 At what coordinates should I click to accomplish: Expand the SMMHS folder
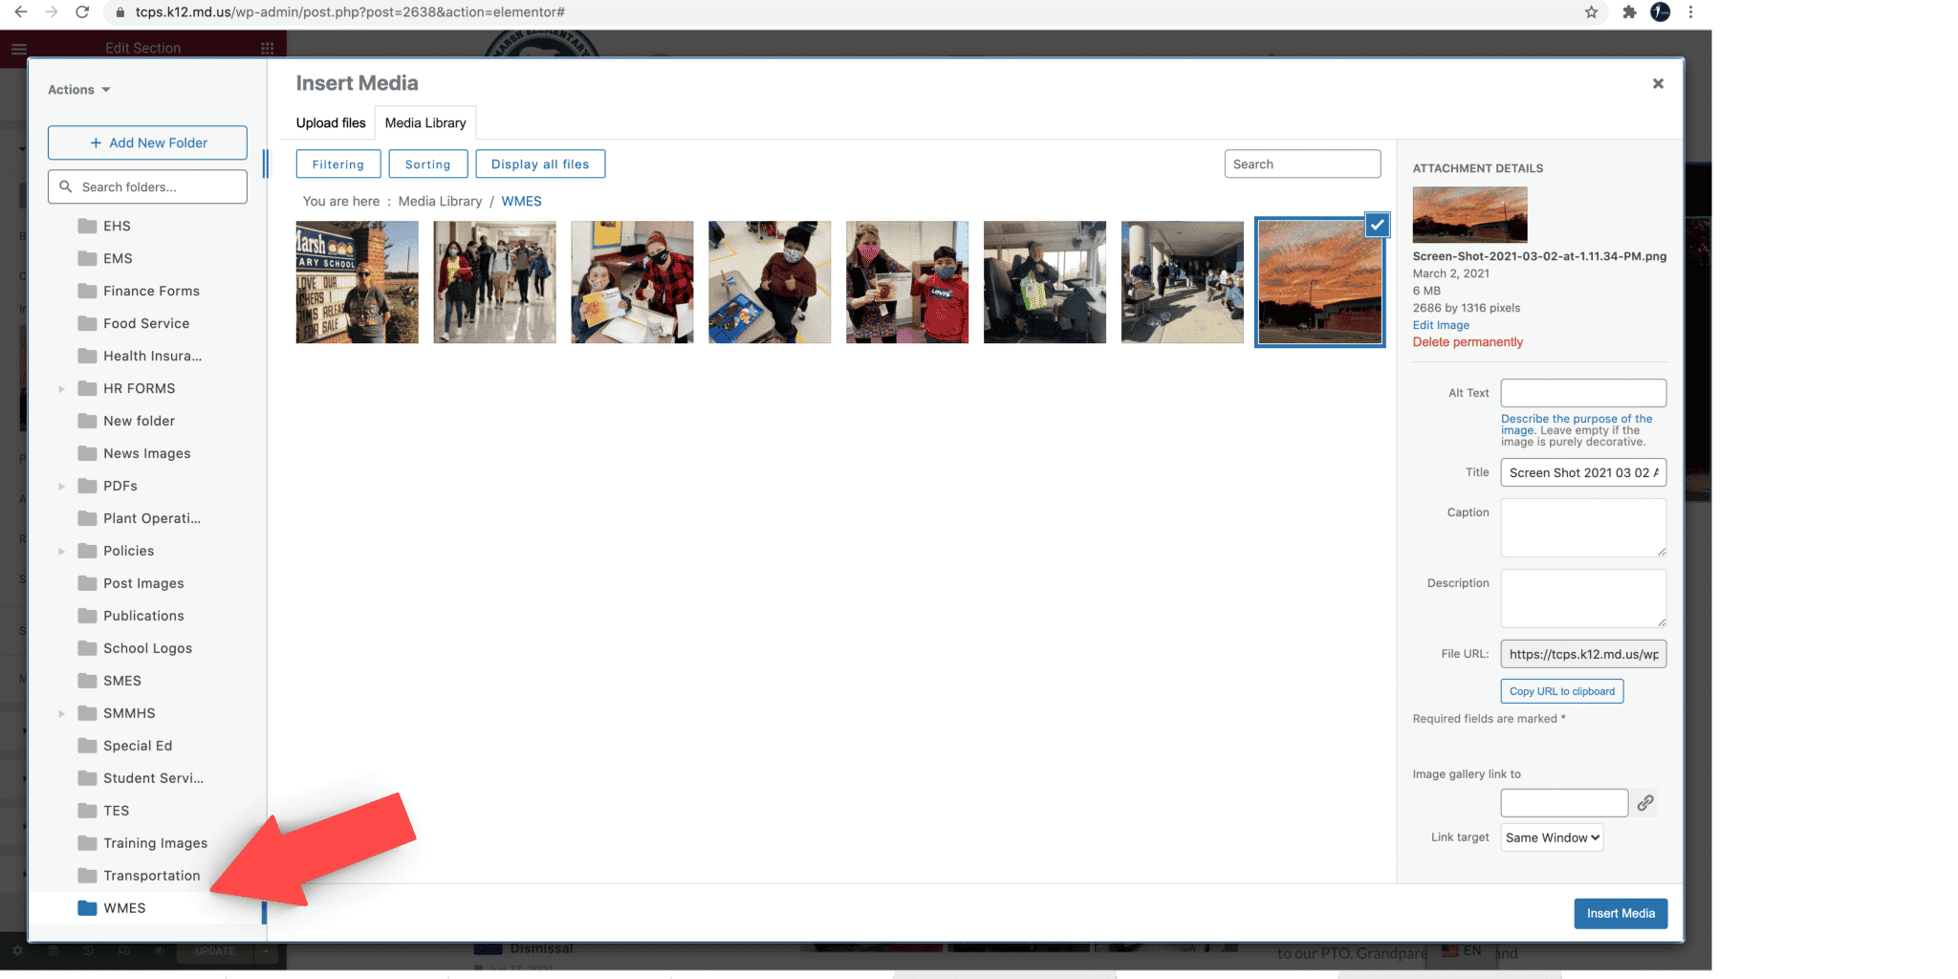pos(61,713)
